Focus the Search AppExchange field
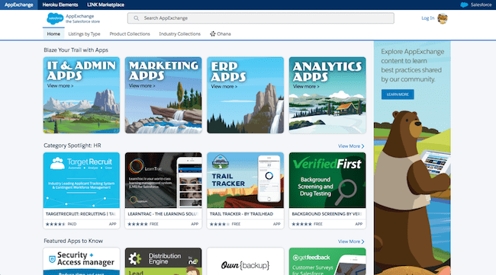Image resolution: width=496 pixels, height=275 pixels. click(x=261, y=18)
